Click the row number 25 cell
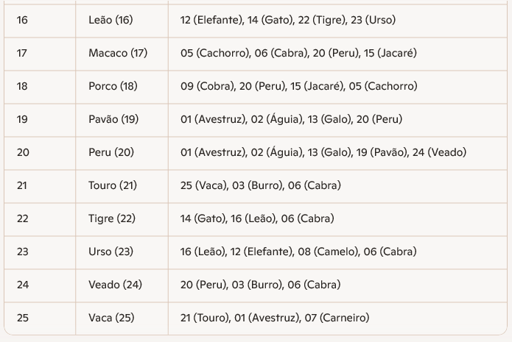 pos(22,318)
